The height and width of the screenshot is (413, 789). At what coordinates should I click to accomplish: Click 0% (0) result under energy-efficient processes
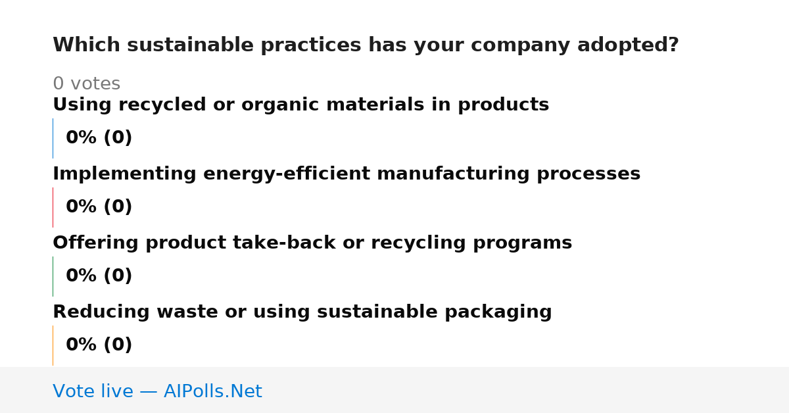coord(99,207)
